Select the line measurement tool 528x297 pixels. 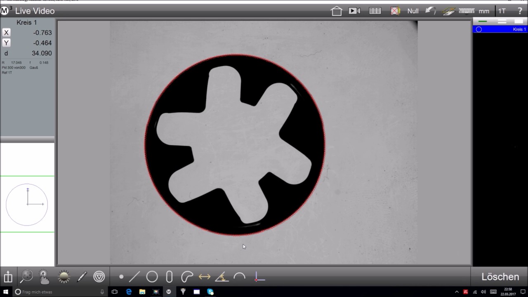tap(134, 276)
